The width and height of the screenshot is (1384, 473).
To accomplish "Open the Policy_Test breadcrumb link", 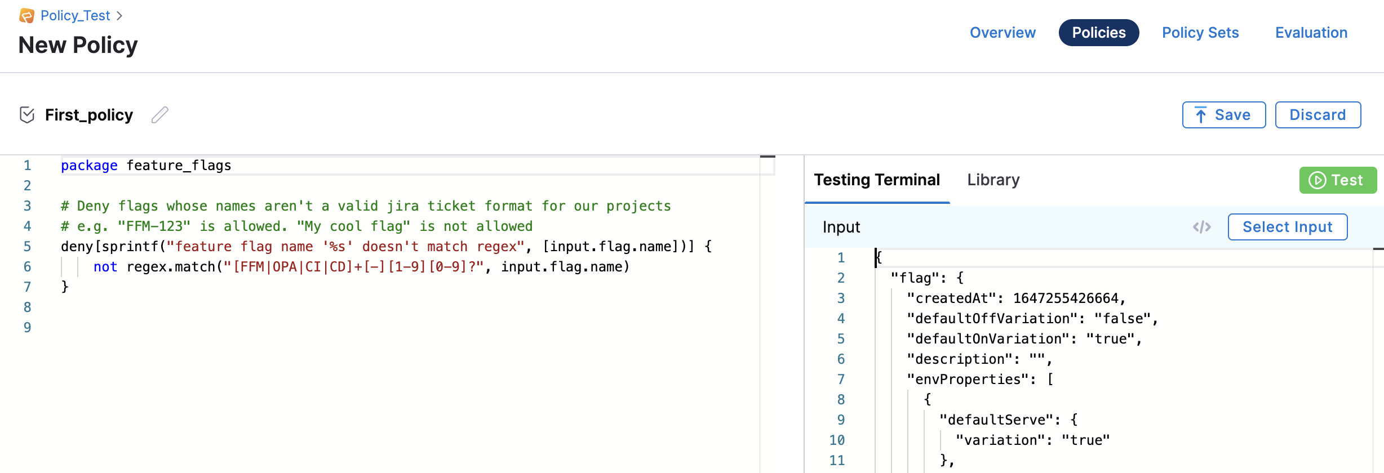I will [x=75, y=16].
